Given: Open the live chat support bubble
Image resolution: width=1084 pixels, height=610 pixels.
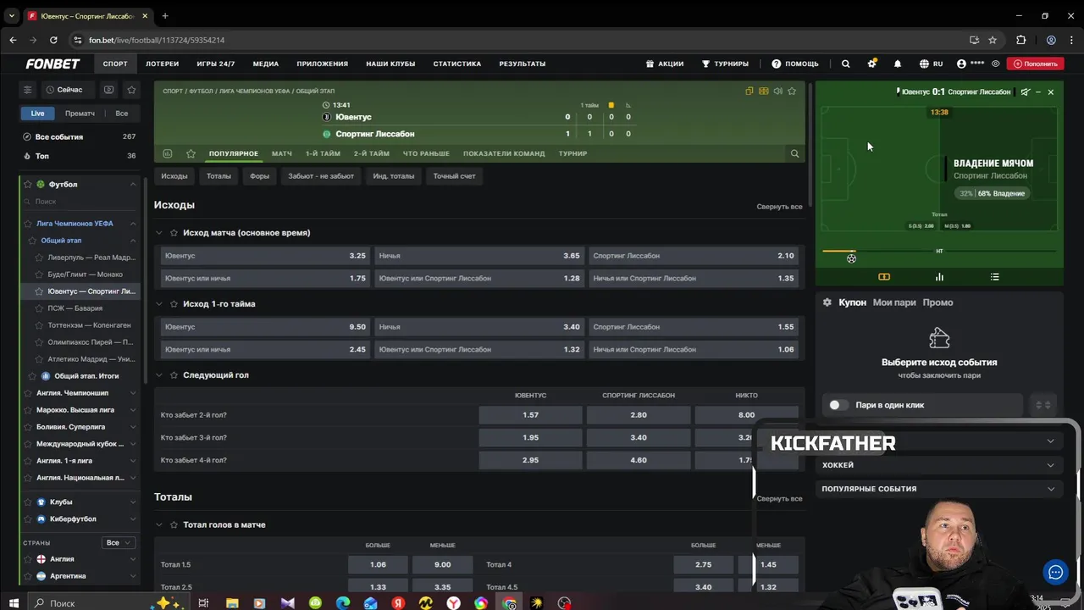Looking at the screenshot, I should (1055, 572).
